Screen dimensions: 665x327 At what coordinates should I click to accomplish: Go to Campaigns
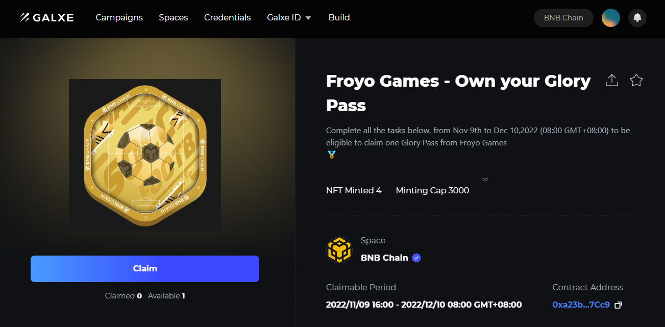(119, 17)
